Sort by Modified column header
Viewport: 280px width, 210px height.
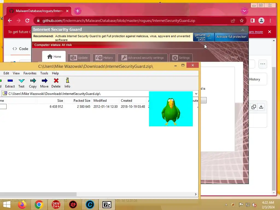pyautogui.click(x=105, y=101)
